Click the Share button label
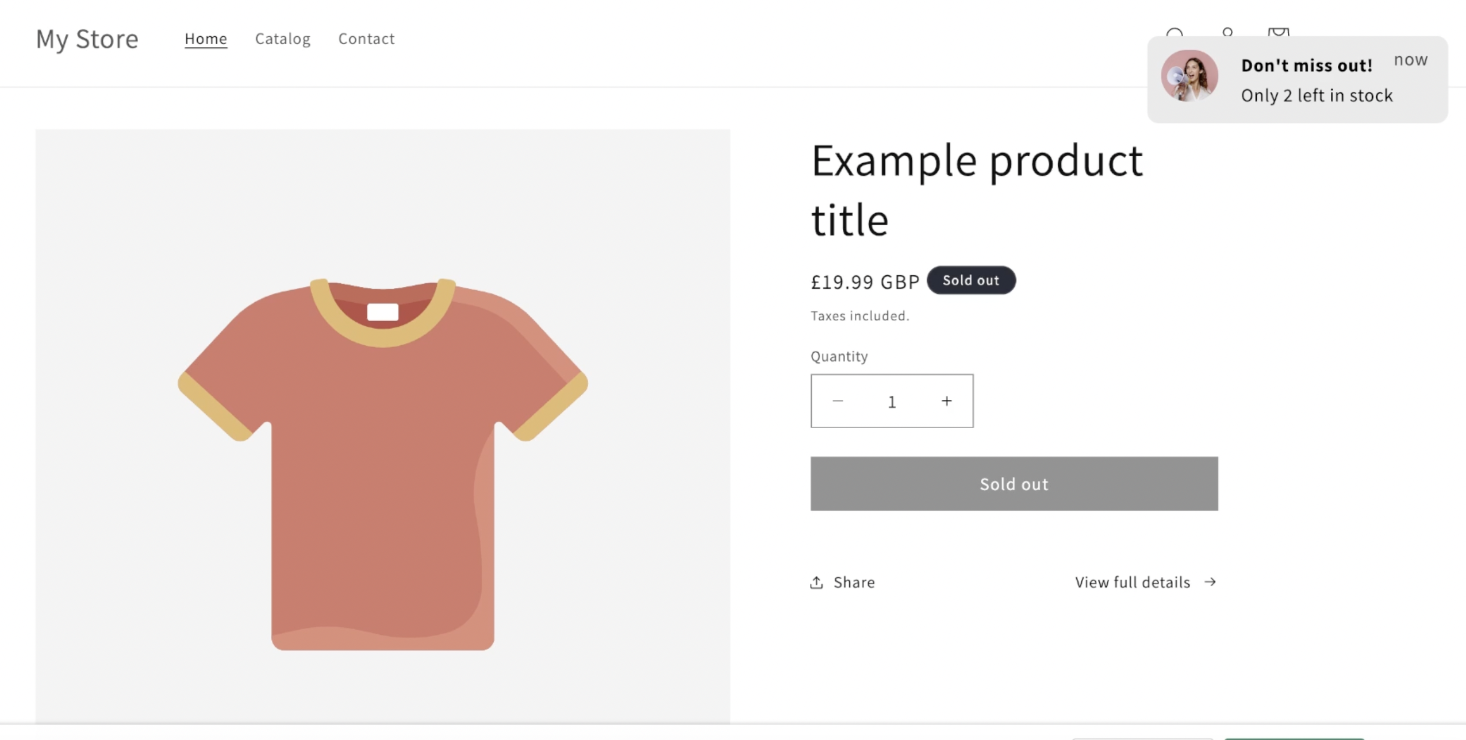 click(854, 582)
